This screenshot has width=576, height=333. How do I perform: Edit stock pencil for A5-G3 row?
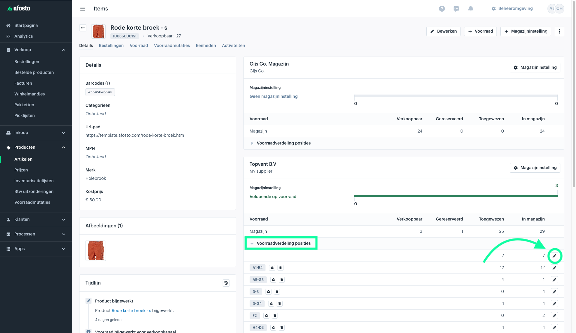554,280
